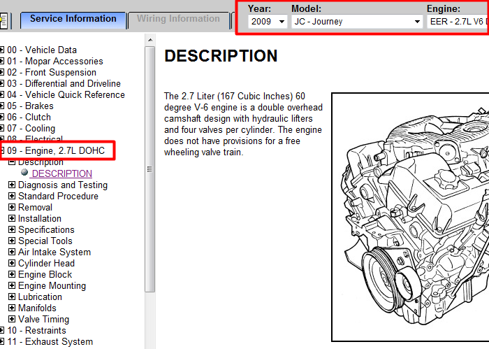The image size is (489, 349).
Task: Expand the Cylinder Head node
Action: click(12, 263)
